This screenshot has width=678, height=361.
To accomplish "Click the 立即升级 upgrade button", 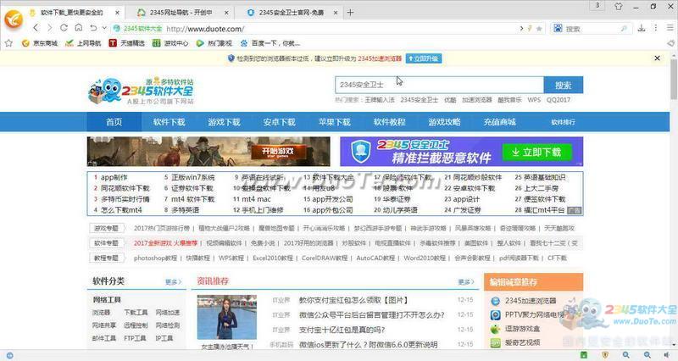I will (423, 58).
